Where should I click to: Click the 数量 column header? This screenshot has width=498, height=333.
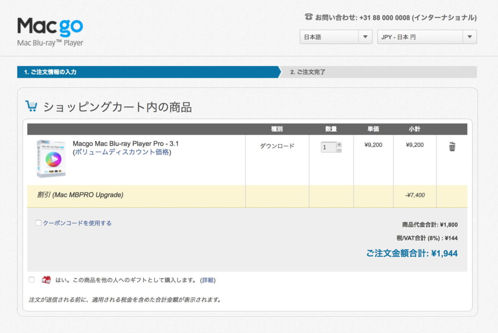tap(331, 129)
